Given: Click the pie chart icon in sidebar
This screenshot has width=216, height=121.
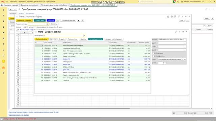Looking at the screenshot, I should (3, 21).
